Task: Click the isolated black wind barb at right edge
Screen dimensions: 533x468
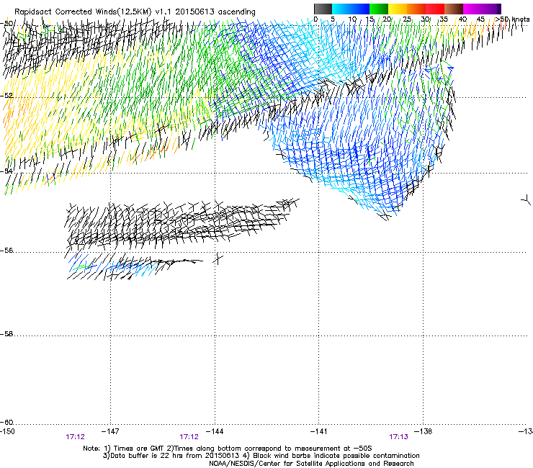Action: point(526,200)
